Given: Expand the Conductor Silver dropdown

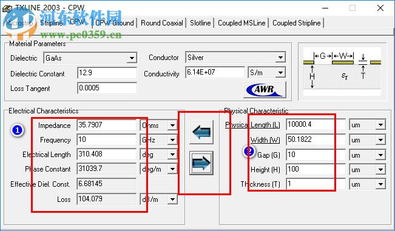Looking at the screenshot, I should click(x=280, y=58).
